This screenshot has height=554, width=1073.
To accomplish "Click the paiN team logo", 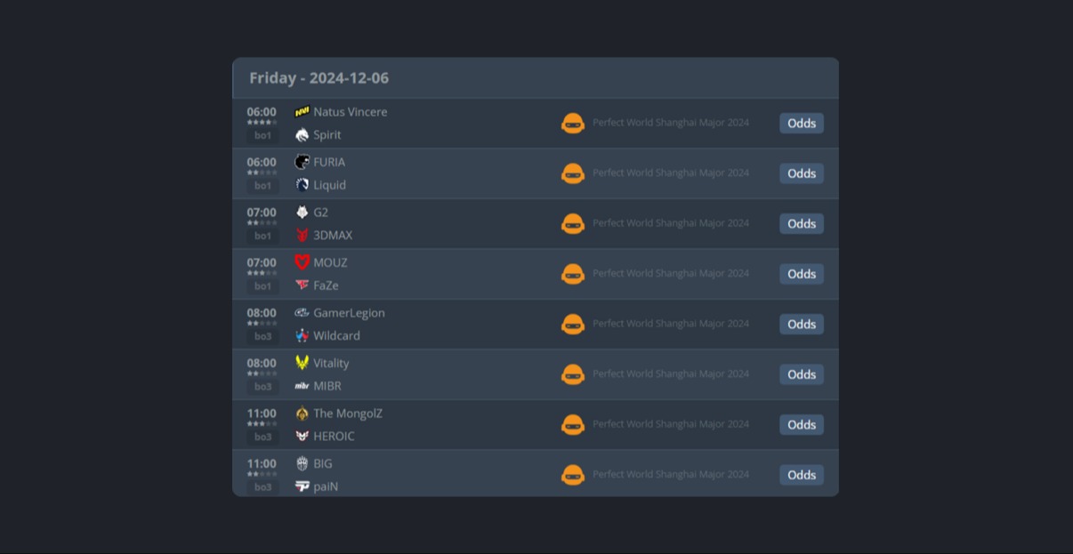I will (x=303, y=486).
